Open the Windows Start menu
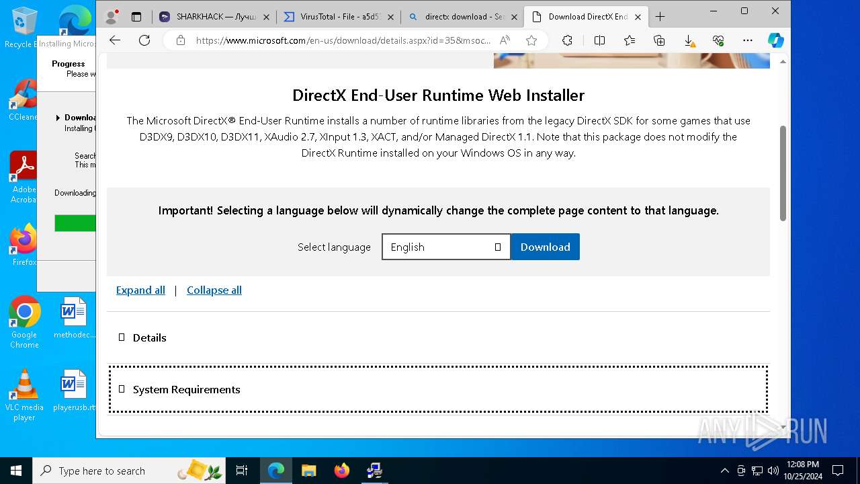 pos(16,471)
